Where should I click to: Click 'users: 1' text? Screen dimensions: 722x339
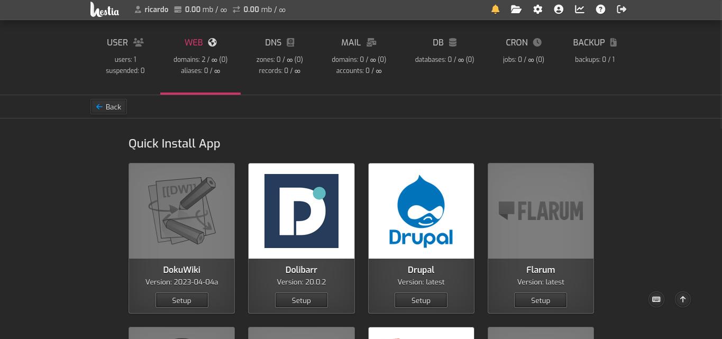tap(125, 60)
